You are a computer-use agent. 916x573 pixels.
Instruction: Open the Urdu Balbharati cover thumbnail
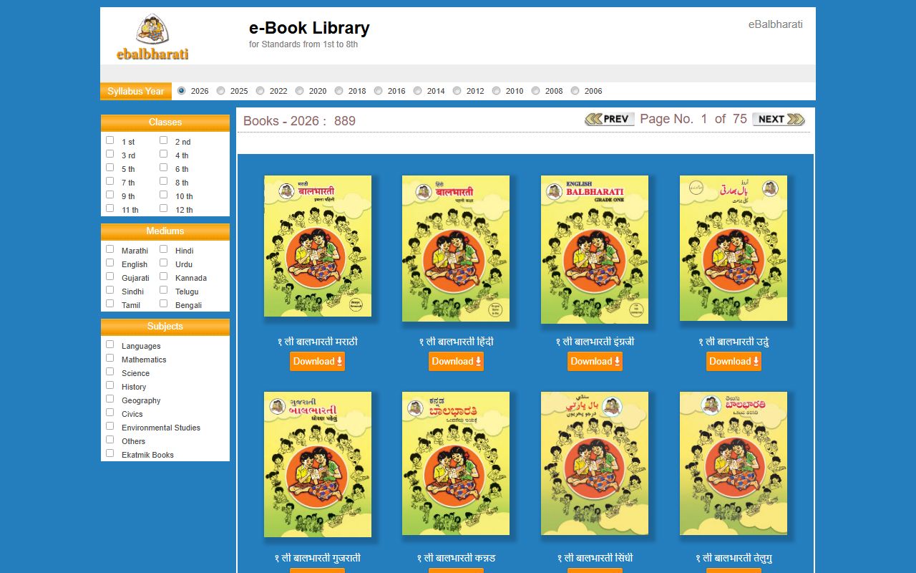[734, 248]
